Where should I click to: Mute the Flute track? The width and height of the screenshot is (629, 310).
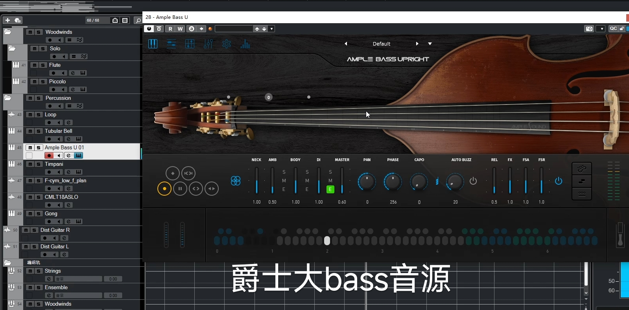(34, 65)
